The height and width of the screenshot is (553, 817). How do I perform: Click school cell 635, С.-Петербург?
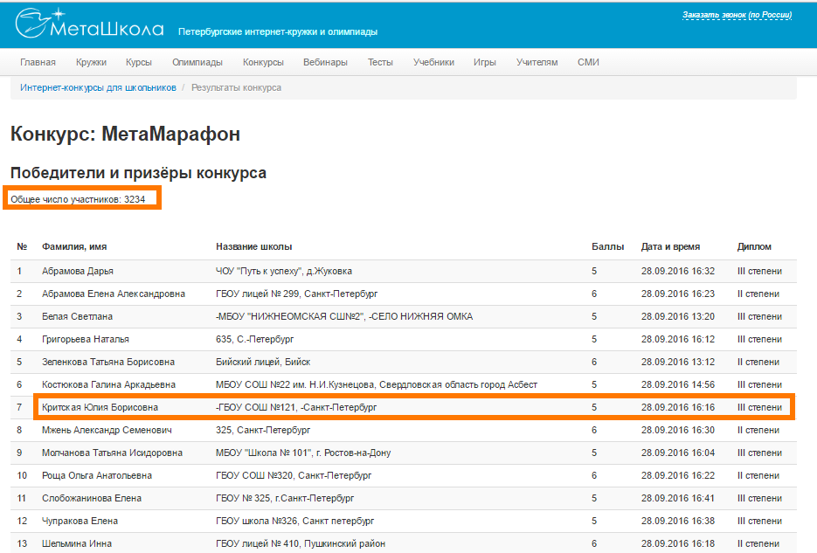click(255, 339)
